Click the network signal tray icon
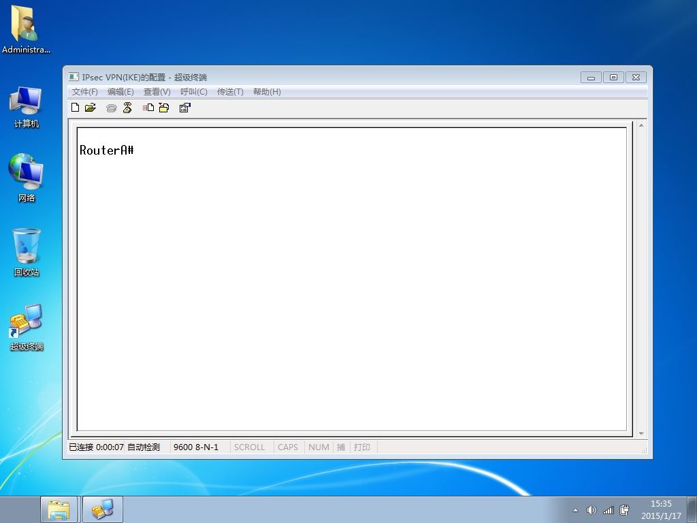 pyautogui.click(x=608, y=510)
